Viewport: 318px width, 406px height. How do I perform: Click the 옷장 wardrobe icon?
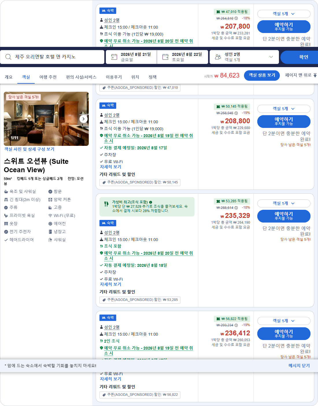[x=6, y=224]
